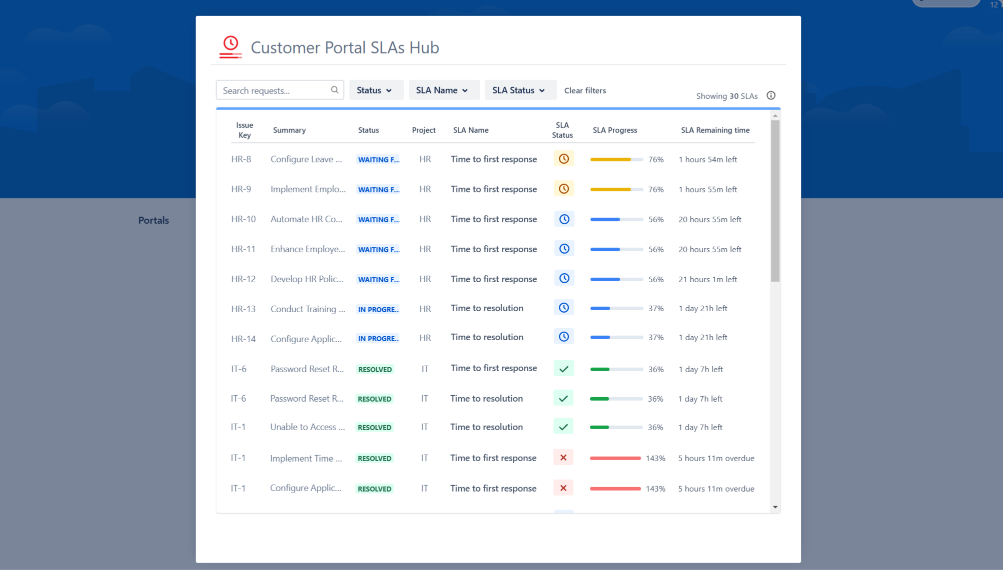Open issue key HR-13
Image resolution: width=1003 pixels, height=570 pixels.
tap(243, 309)
